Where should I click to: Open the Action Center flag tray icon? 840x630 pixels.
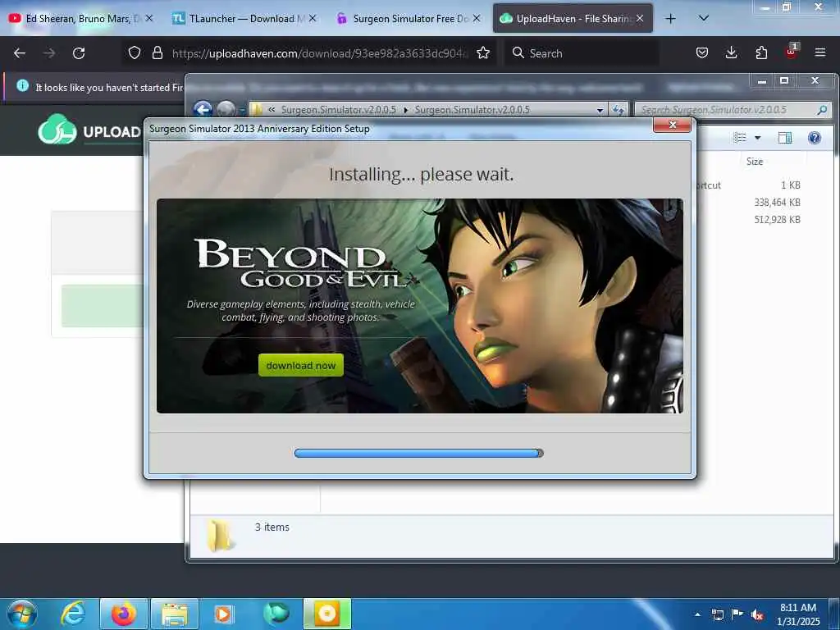[737, 614]
